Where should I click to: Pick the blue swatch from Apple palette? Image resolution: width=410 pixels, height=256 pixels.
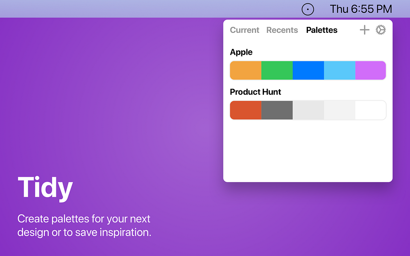click(308, 70)
